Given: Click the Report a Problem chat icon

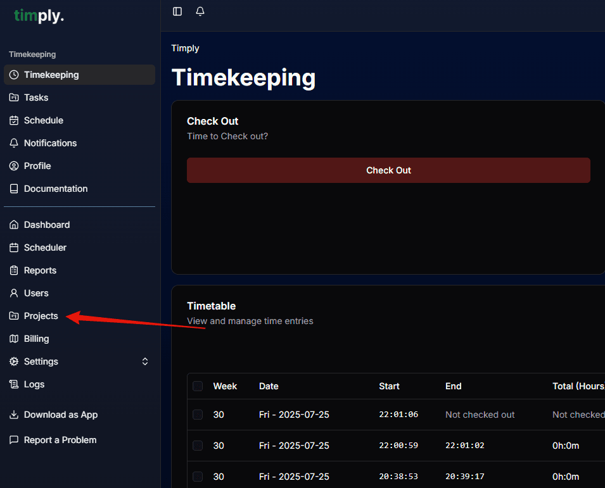Looking at the screenshot, I should click(14, 440).
